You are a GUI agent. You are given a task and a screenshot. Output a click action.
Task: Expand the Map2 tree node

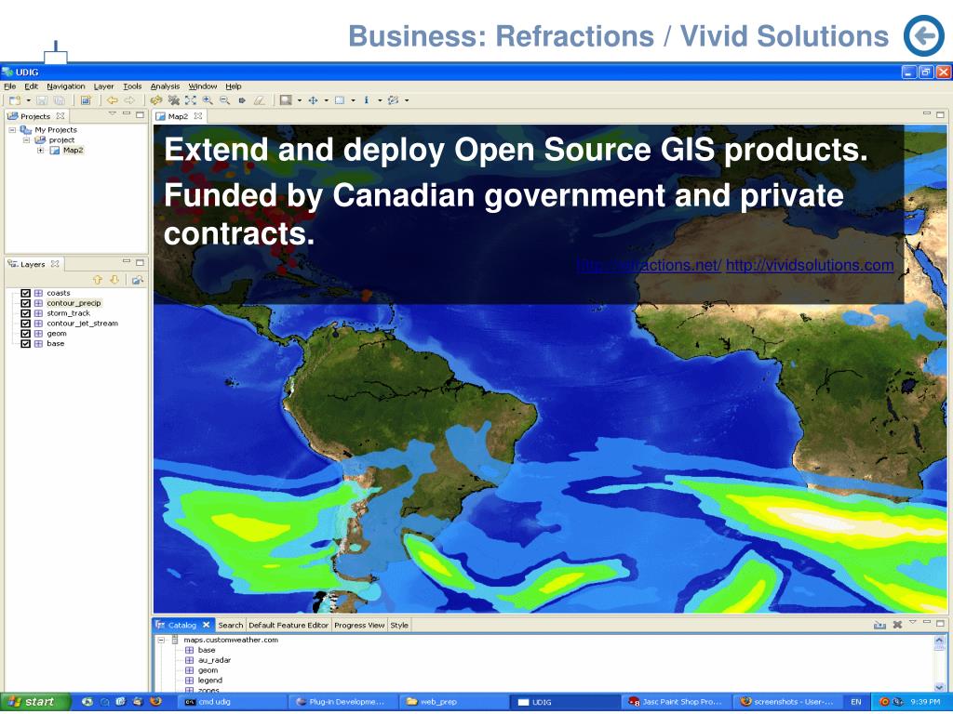coord(40,151)
